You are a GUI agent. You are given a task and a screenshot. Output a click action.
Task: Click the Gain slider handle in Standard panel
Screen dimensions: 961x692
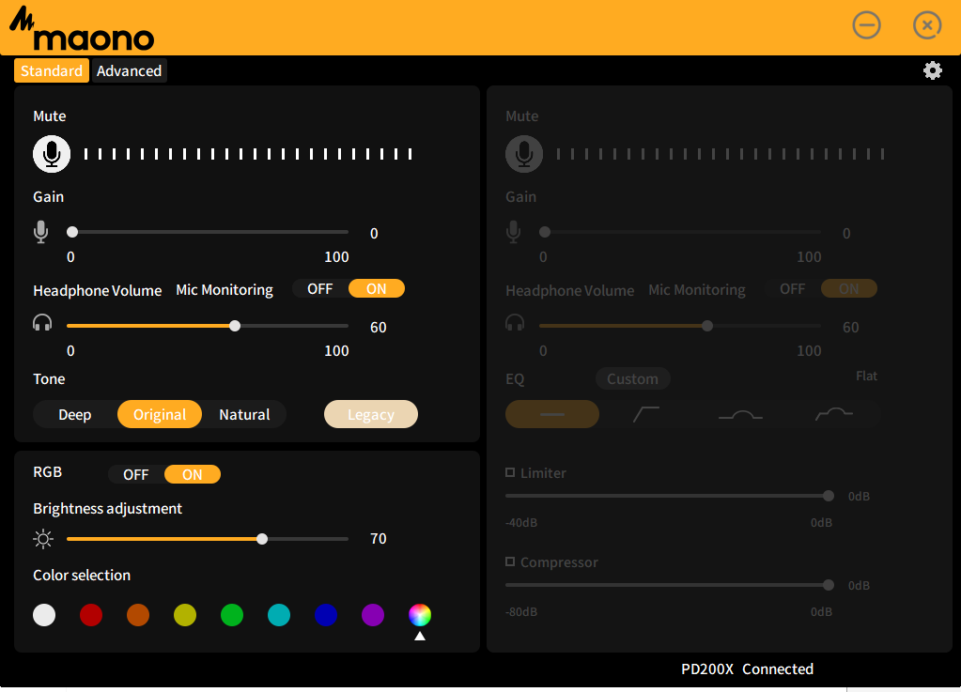coord(72,232)
